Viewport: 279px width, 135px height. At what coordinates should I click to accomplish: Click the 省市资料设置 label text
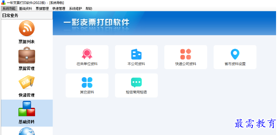point(235,64)
